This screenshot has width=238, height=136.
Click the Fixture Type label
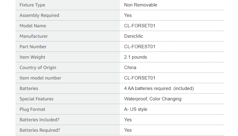32,5
